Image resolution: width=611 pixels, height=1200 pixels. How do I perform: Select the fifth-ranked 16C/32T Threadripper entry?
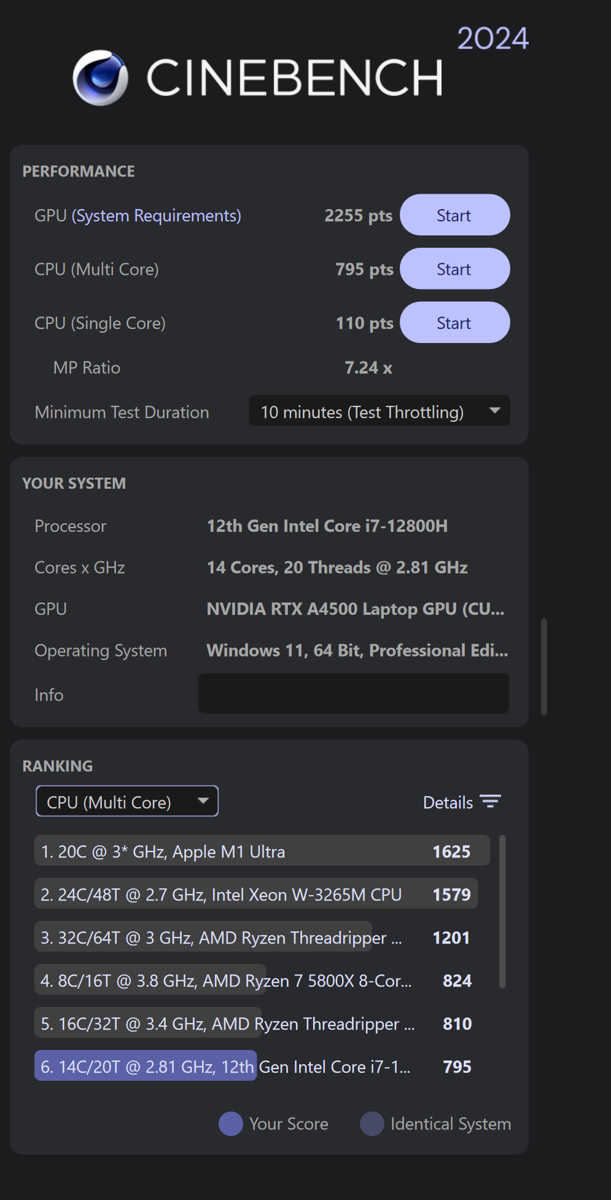[255, 1024]
